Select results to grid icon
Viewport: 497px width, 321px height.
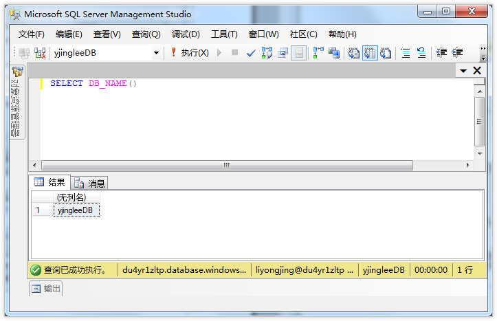[x=370, y=53]
